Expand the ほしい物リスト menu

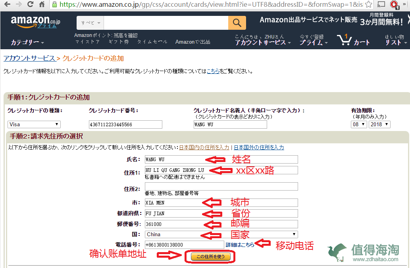(396, 40)
